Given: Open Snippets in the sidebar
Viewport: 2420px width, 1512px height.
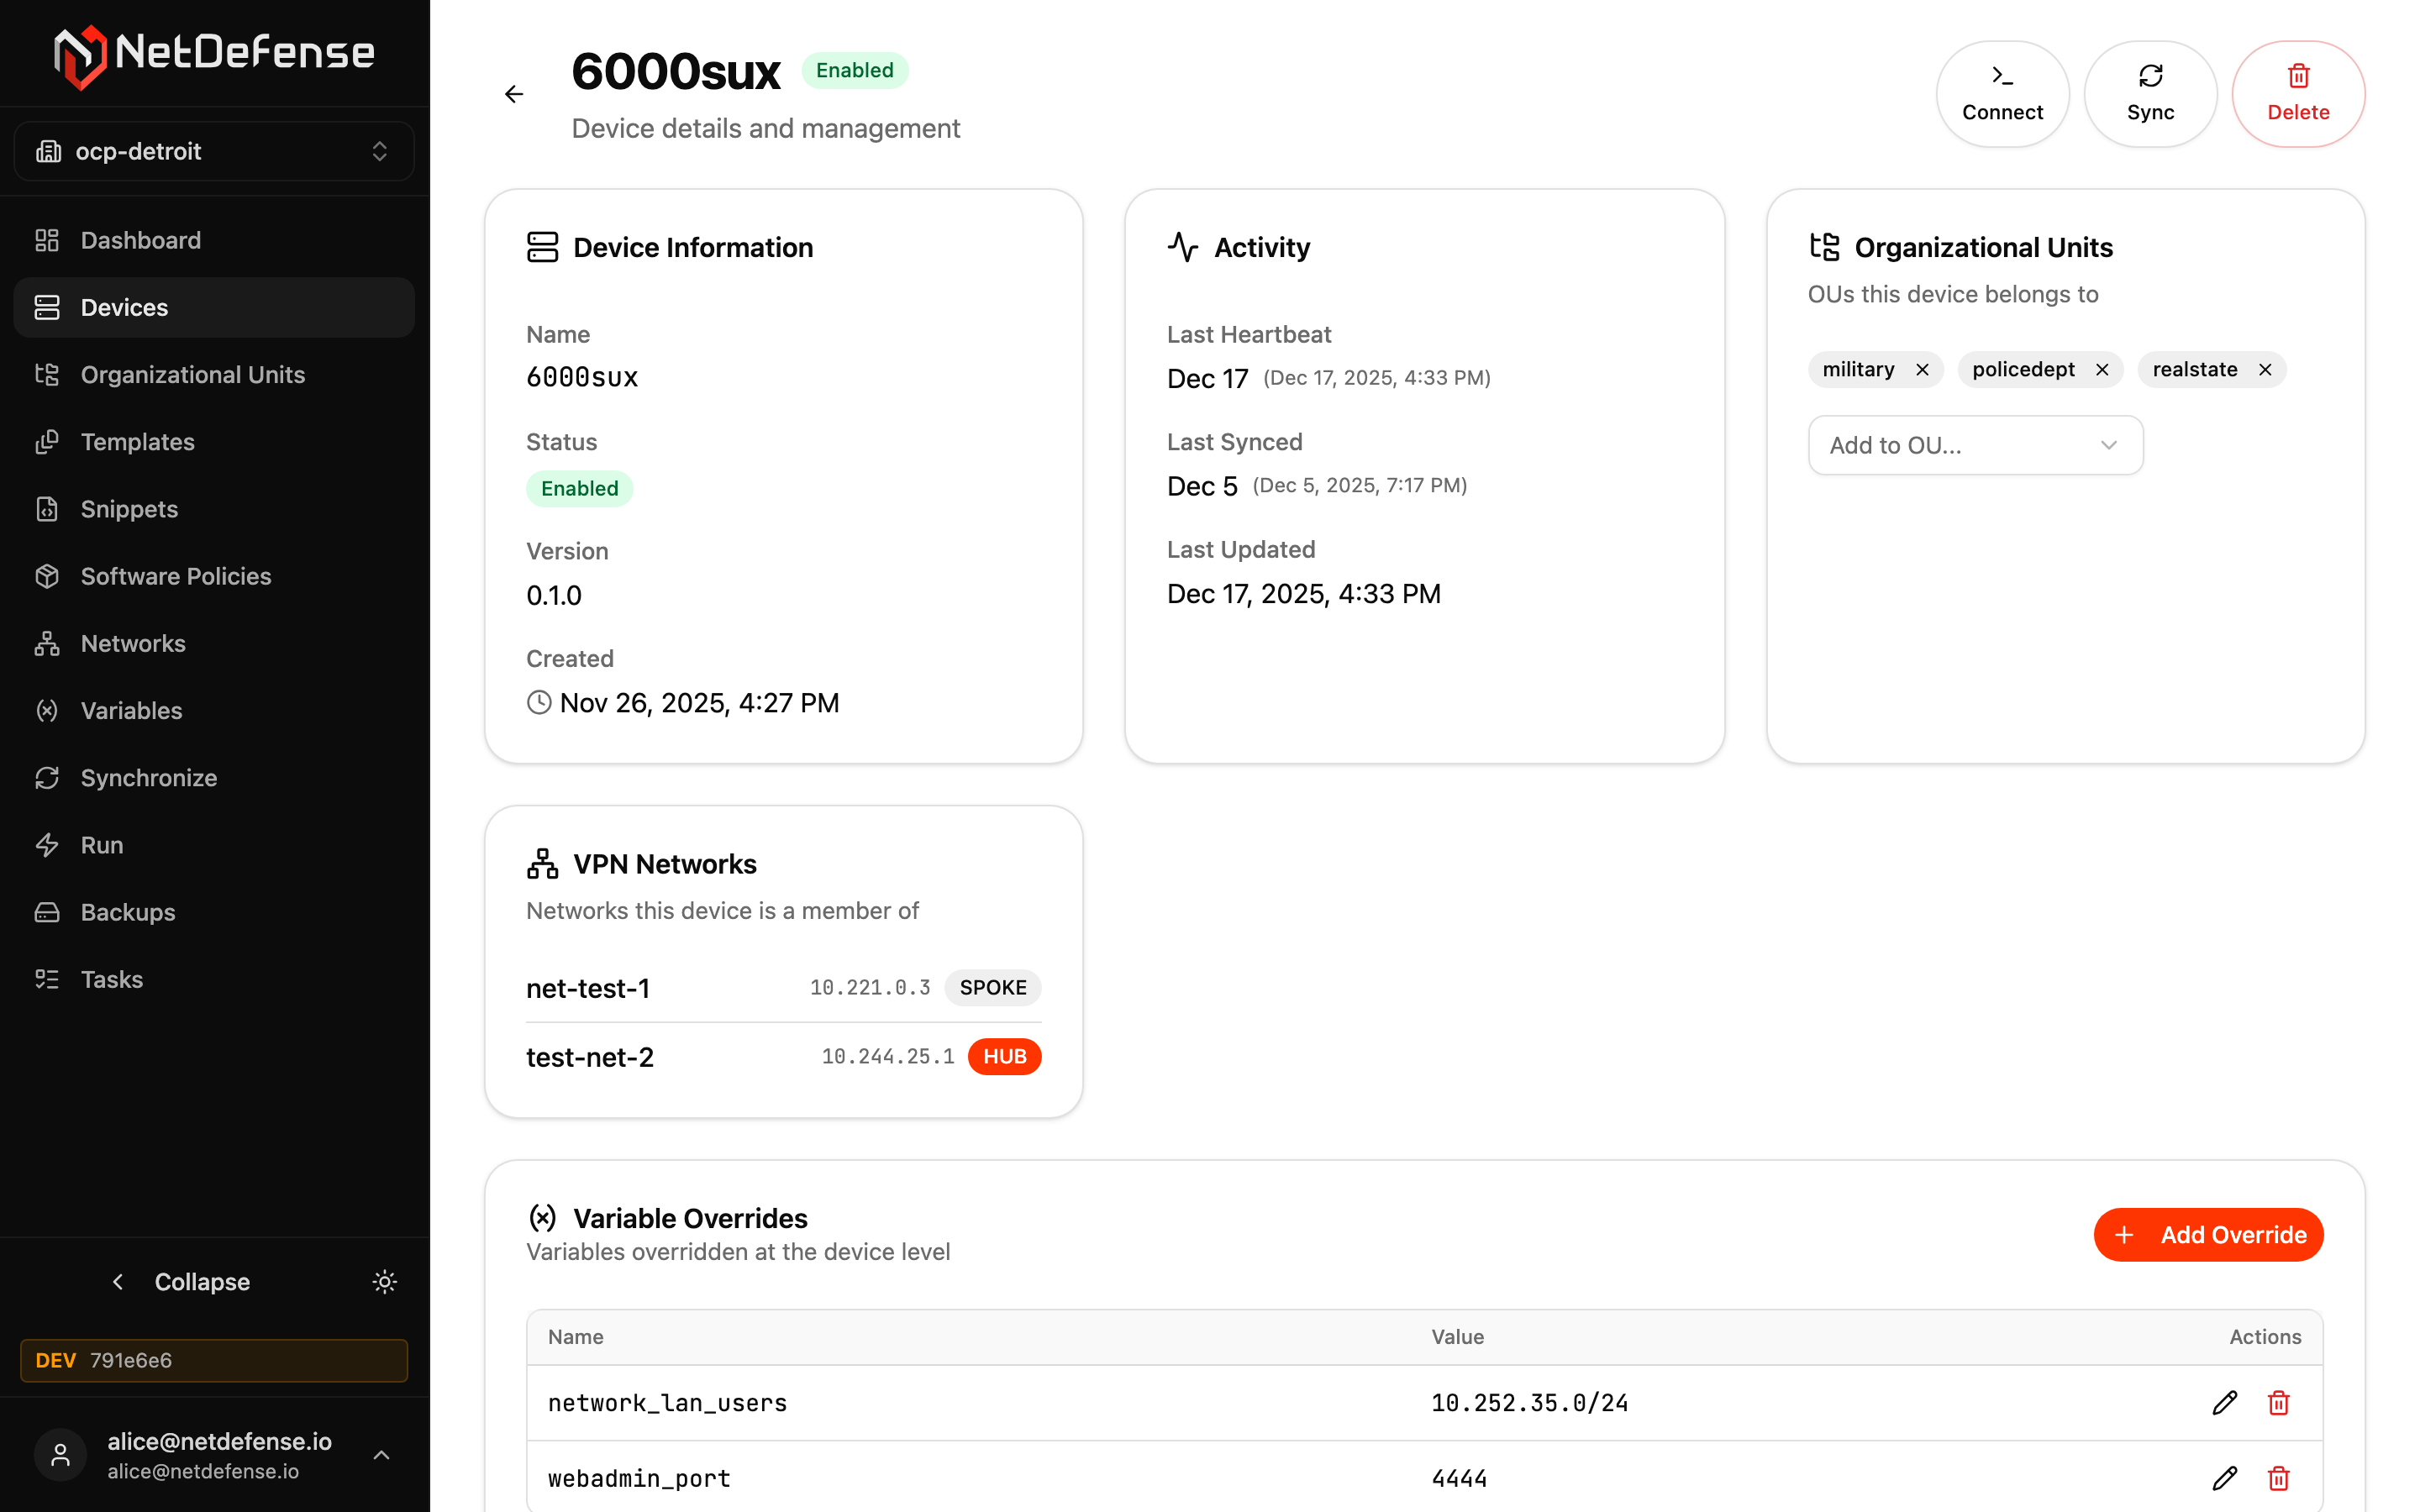Looking at the screenshot, I should [x=214, y=509].
